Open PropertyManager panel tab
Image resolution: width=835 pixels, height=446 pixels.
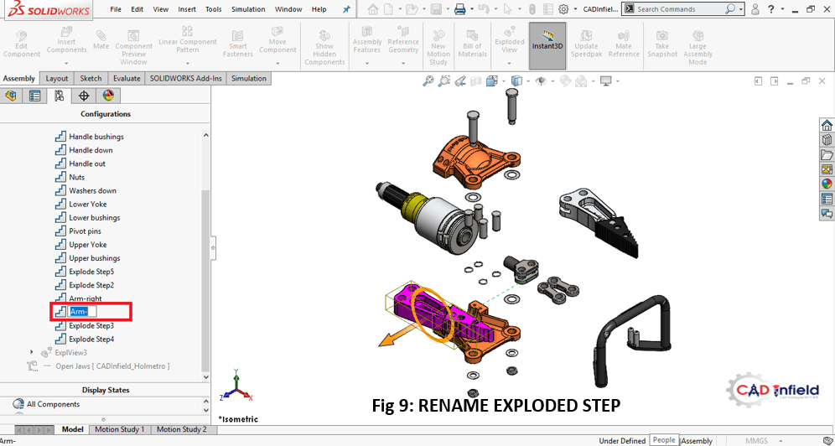point(34,96)
